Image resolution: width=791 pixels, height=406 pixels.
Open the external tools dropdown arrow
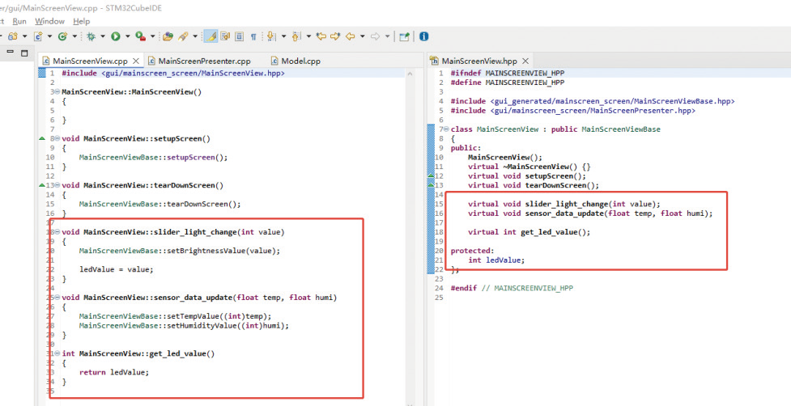[x=152, y=36]
